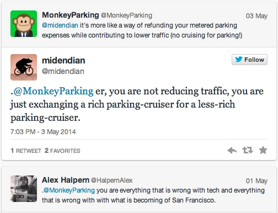This screenshot has width=278, height=213.
Task: Retweet using the retweet arrows icon
Action: click(x=248, y=150)
